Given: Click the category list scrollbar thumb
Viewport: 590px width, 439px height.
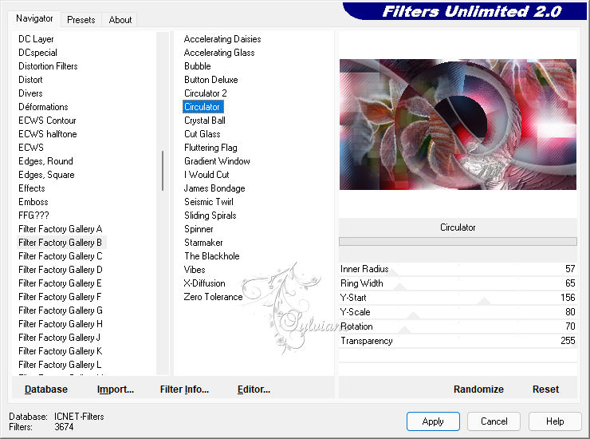Looking at the screenshot, I should [163, 171].
